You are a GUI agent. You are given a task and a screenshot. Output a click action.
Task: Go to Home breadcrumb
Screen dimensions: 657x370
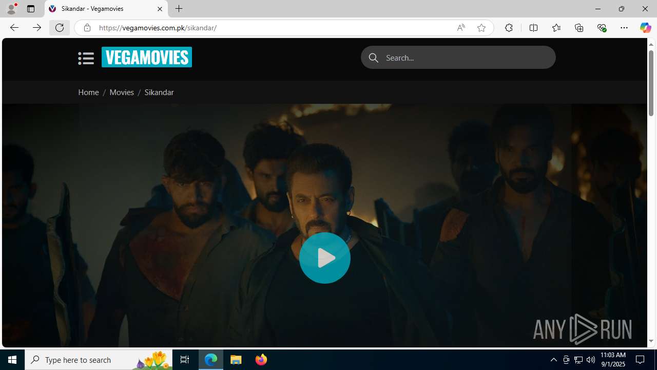(x=88, y=92)
